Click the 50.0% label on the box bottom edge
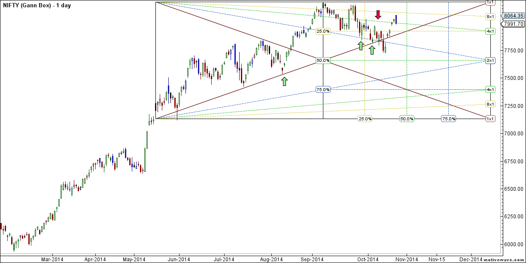Screen dimensions: 526x263 pyautogui.click(x=407, y=119)
